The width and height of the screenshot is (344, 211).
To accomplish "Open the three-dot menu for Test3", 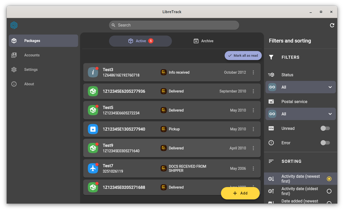I will click(253, 72).
